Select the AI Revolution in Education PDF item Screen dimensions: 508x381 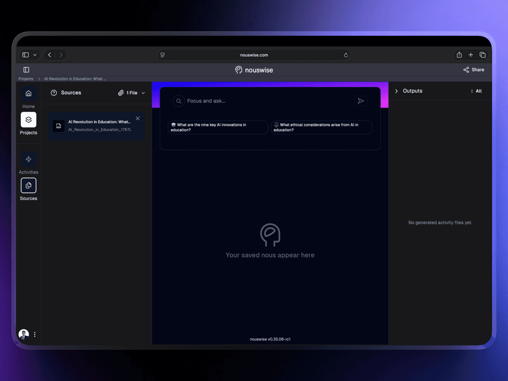tap(97, 126)
